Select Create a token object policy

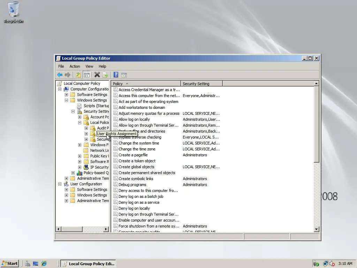(x=137, y=161)
